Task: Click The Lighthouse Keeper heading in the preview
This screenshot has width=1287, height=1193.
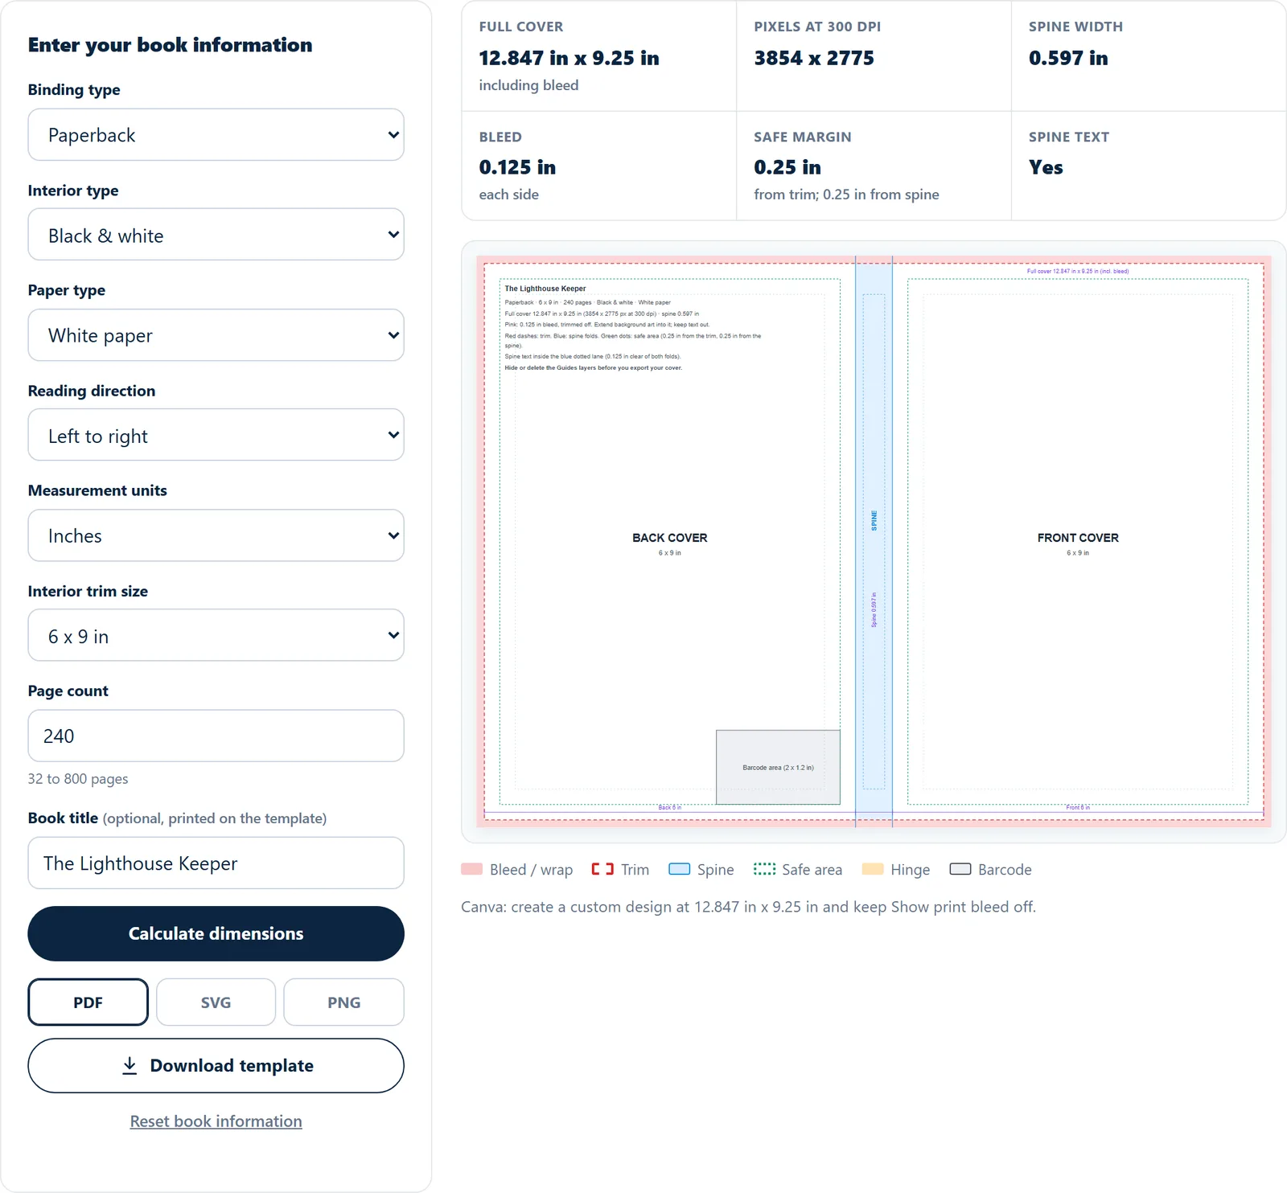Action: pyautogui.click(x=545, y=289)
